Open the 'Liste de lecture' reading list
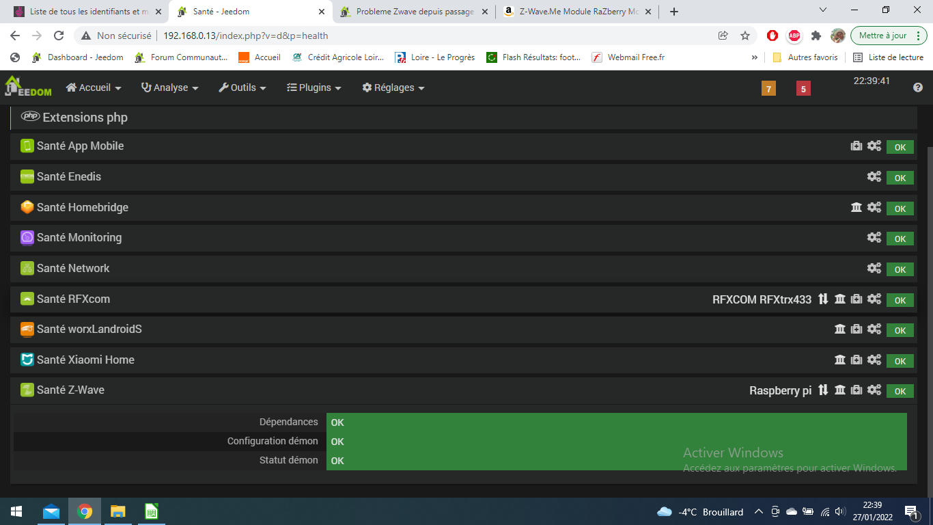 point(888,57)
